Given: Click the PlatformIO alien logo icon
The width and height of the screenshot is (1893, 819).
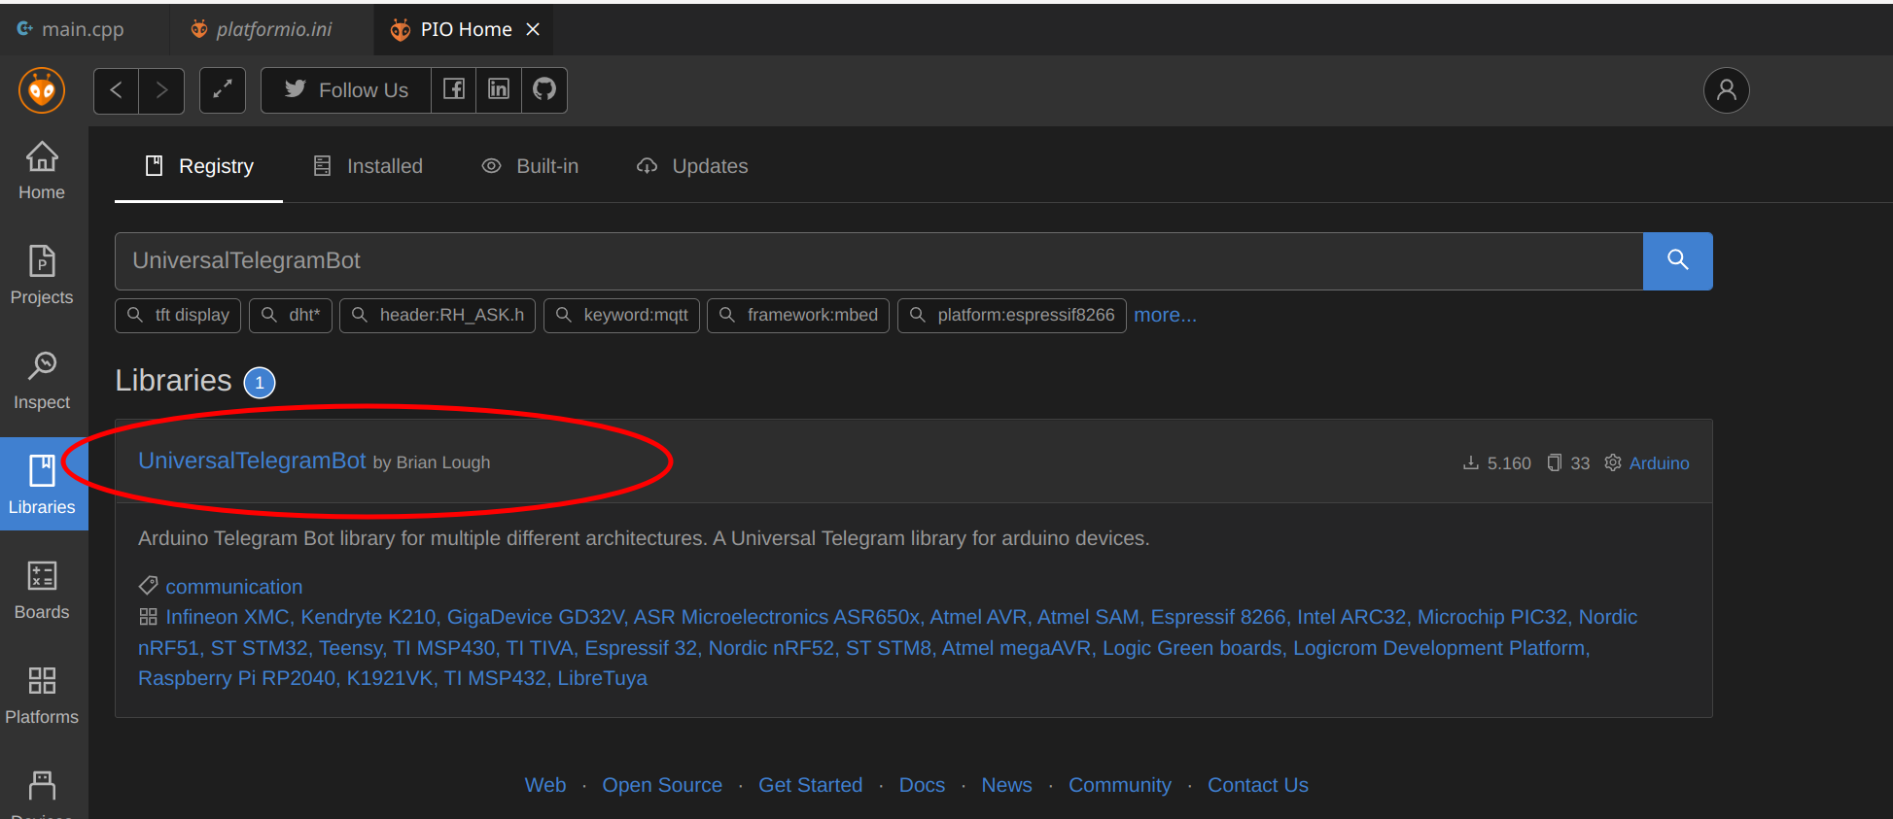Looking at the screenshot, I should point(42,90).
